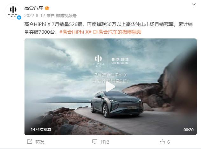Click the 评论 comment label
The width and height of the screenshot is (201, 149).
point(105,142)
